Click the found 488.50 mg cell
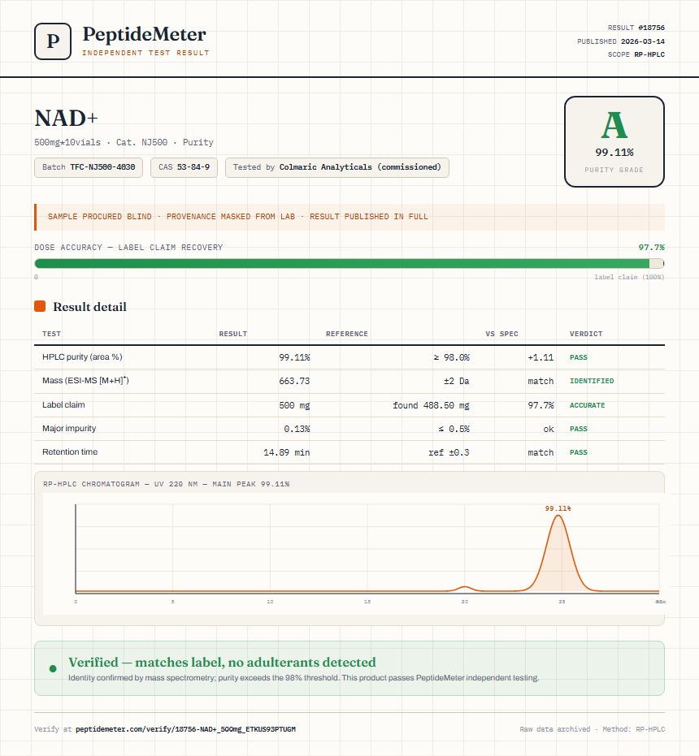This screenshot has height=756, width=699. (x=431, y=405)
